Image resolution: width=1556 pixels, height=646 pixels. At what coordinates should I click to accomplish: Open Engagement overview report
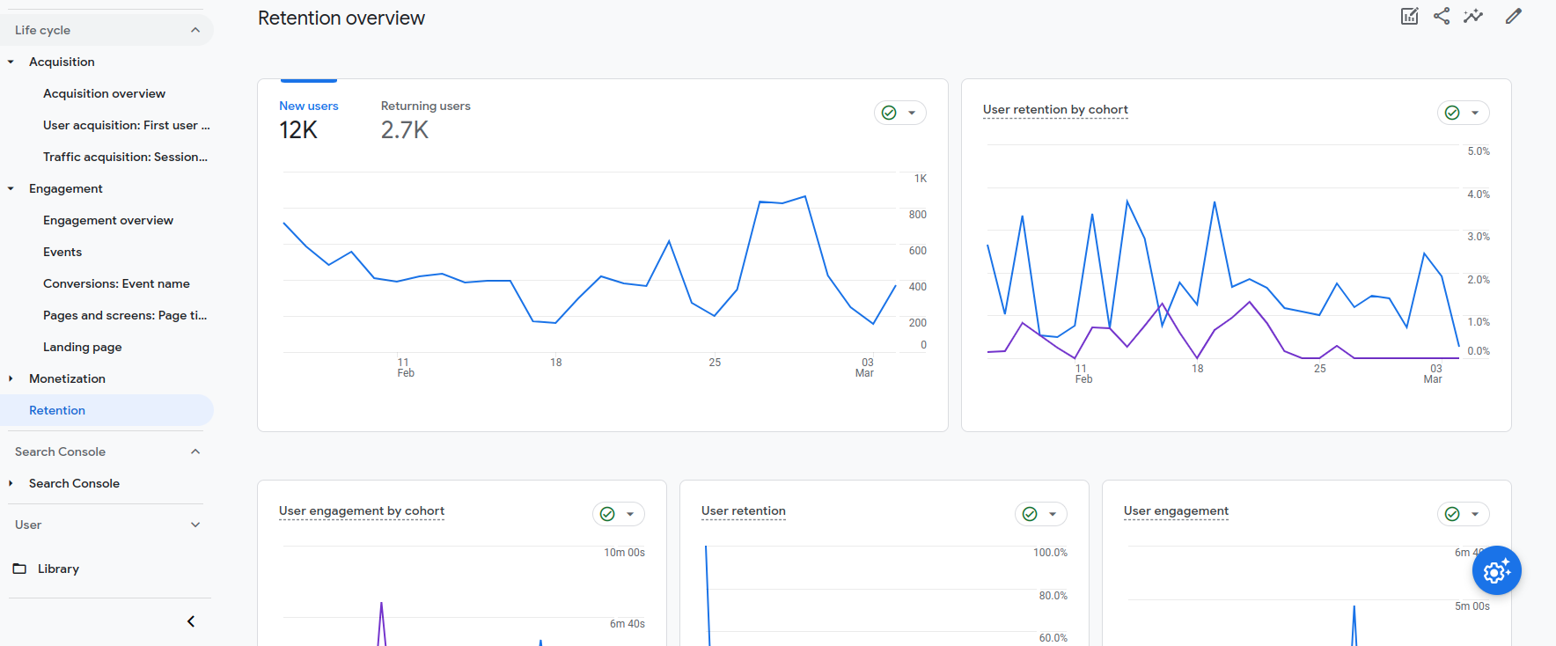click(x=108, y=220)
